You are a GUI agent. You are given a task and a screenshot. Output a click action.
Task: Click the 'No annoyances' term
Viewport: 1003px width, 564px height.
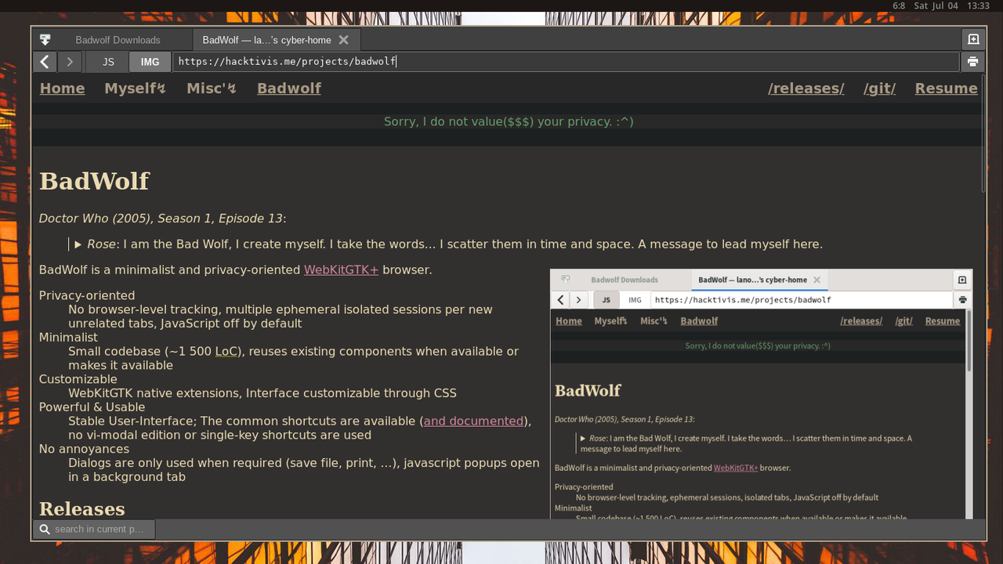(x=84, y=450)
